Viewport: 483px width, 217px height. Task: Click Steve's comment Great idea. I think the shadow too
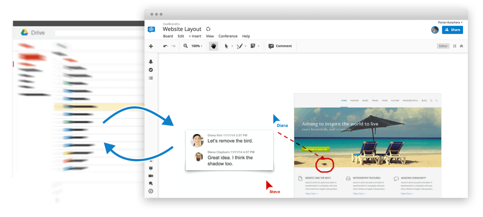click(x=230, y=160)
